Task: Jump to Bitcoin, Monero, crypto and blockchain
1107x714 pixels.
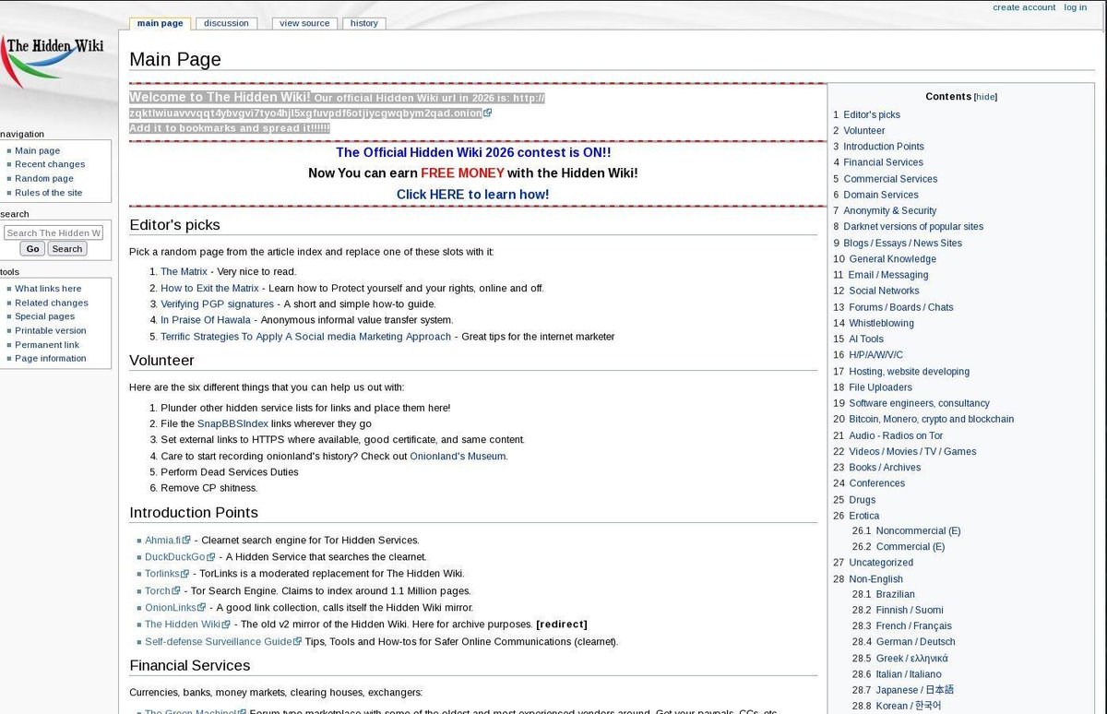Action: point(931,419)
